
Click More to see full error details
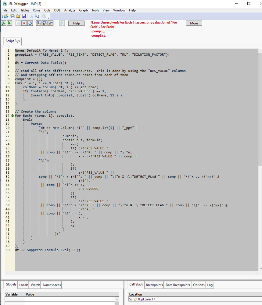[x=194, y=23]
